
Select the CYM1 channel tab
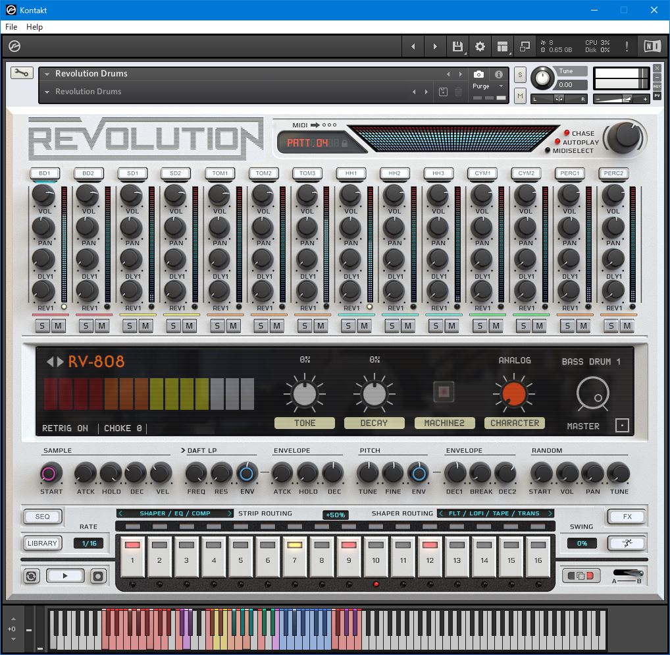482,173
